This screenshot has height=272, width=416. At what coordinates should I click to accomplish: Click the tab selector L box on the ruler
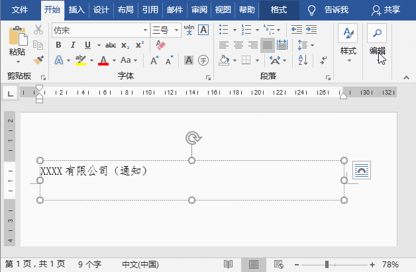(x=10, y=93)
